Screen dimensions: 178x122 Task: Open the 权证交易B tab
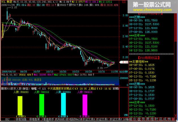tap(89, 119)
